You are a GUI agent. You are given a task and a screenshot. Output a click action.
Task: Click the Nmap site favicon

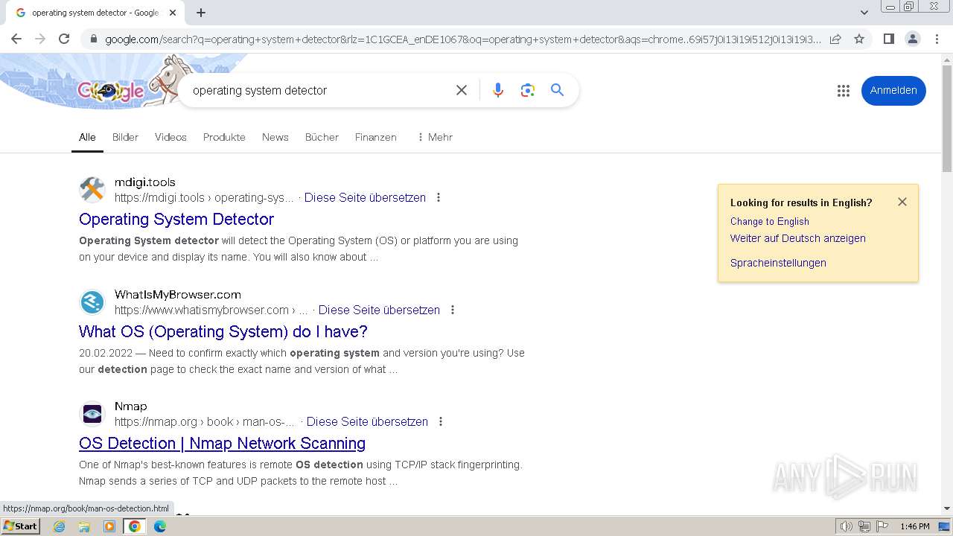click(x=92, y=413)
